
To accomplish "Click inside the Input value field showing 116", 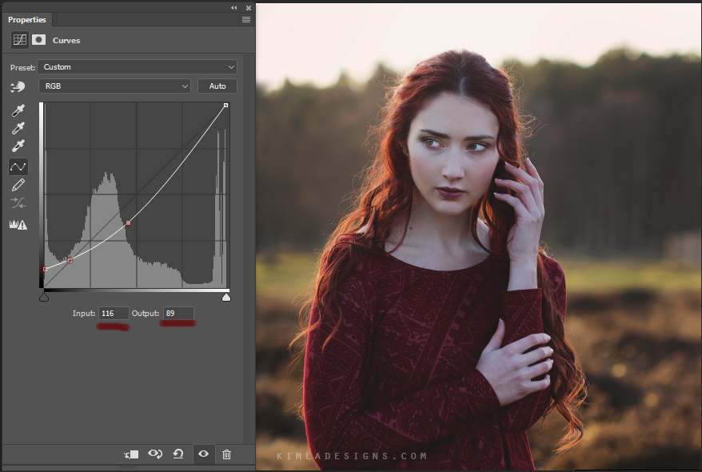I will pyautogui.click(x=112, y=313).
